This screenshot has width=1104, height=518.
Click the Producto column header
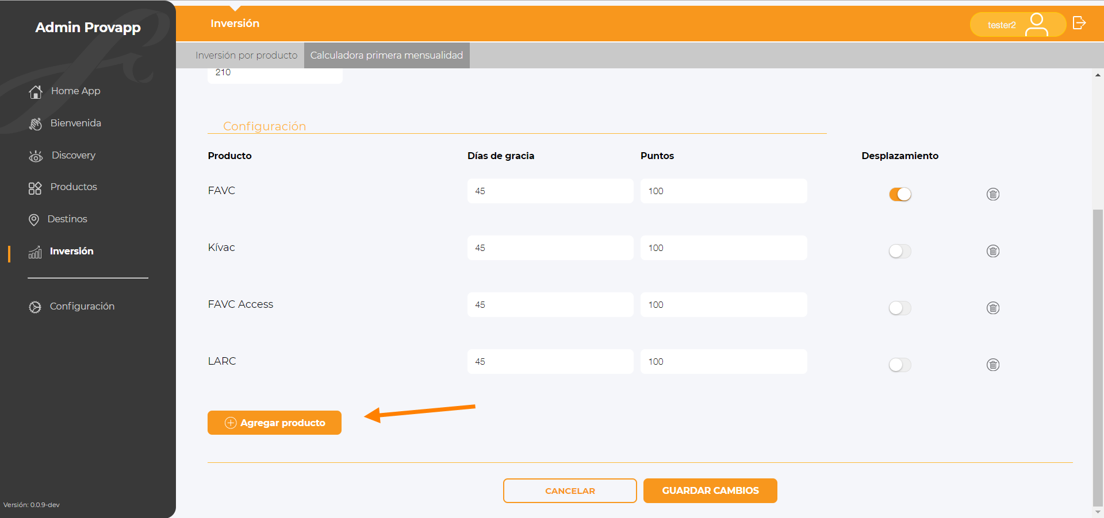(229, 156)
